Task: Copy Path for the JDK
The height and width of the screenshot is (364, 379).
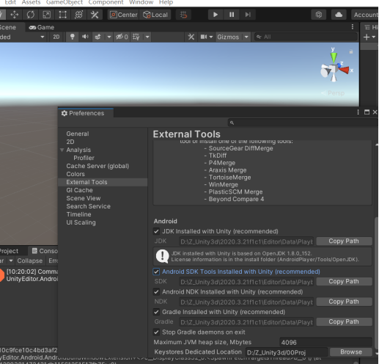Action: click(344, 241)
